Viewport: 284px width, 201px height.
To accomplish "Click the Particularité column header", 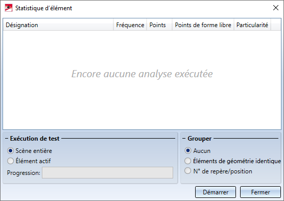I will pyautogui.click(x=252, y=25).
